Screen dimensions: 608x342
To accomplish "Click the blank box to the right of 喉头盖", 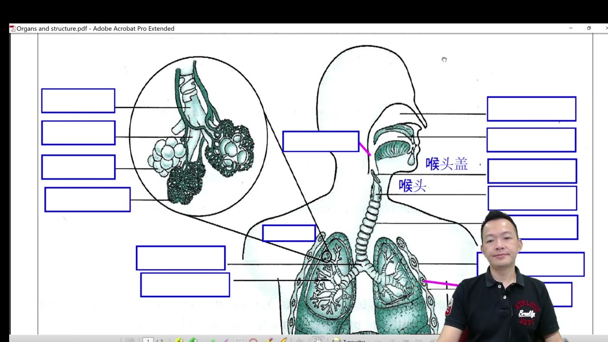I will (x=532, y=171).
